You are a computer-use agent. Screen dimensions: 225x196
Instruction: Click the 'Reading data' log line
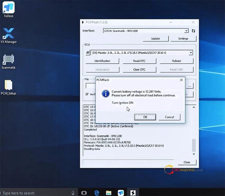point(92,149)
